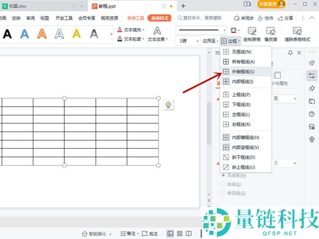Click the lightbulb smart hint icon
319x239 pixels.
pyautogui.click(x=168, y=105)
